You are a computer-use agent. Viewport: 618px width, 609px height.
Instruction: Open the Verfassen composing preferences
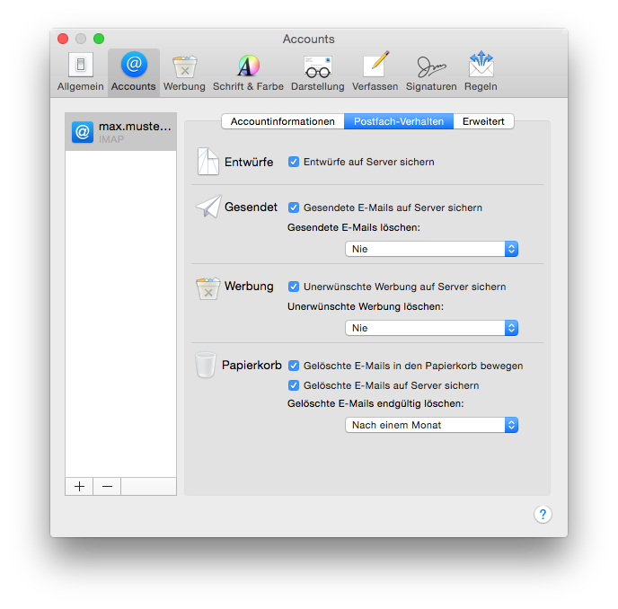coord(375,73)
